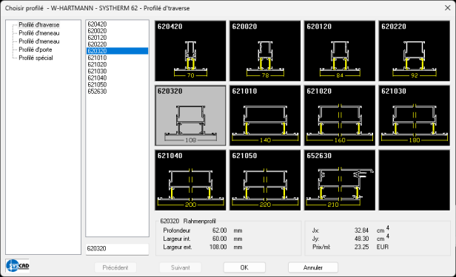Click the 620320 Rahmenprofil group label
This screenshot has width=456, height=277.
(188, 222)
